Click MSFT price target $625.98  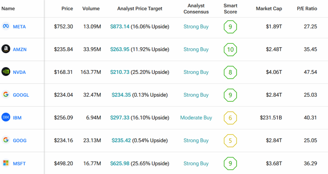pyautogui.click(x=120, y=163)
